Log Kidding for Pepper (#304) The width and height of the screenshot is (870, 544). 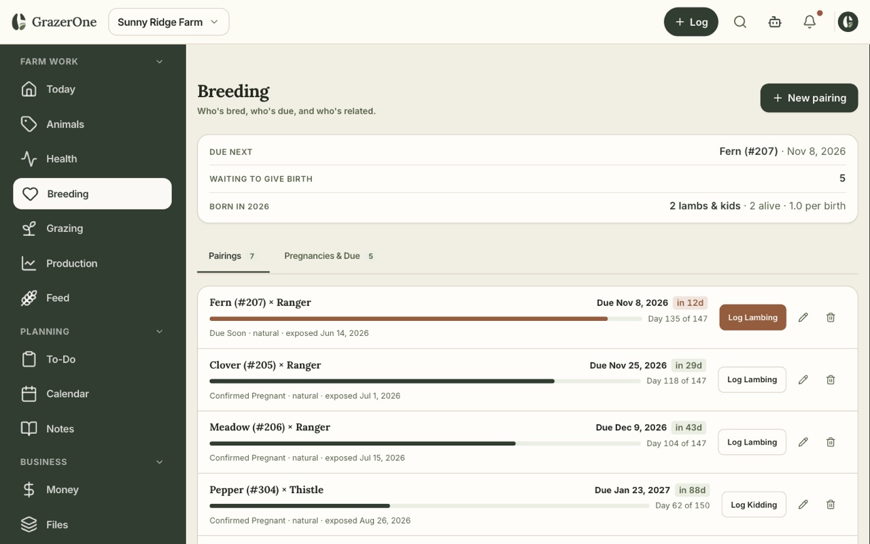pos(754,505)
